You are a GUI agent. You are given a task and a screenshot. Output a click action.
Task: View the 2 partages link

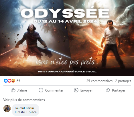[x=123, y=81]
